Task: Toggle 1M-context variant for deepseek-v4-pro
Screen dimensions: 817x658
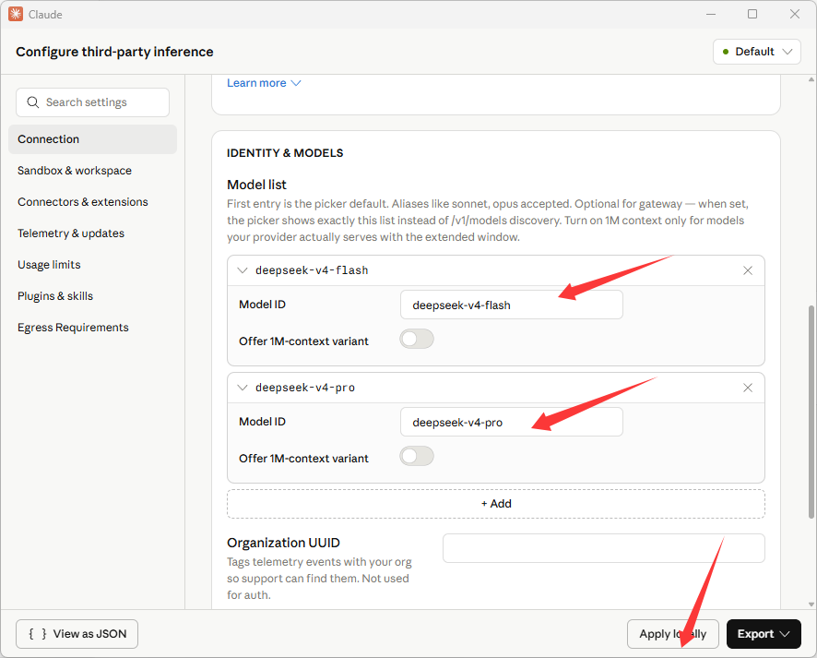Action: click(417, 456)
